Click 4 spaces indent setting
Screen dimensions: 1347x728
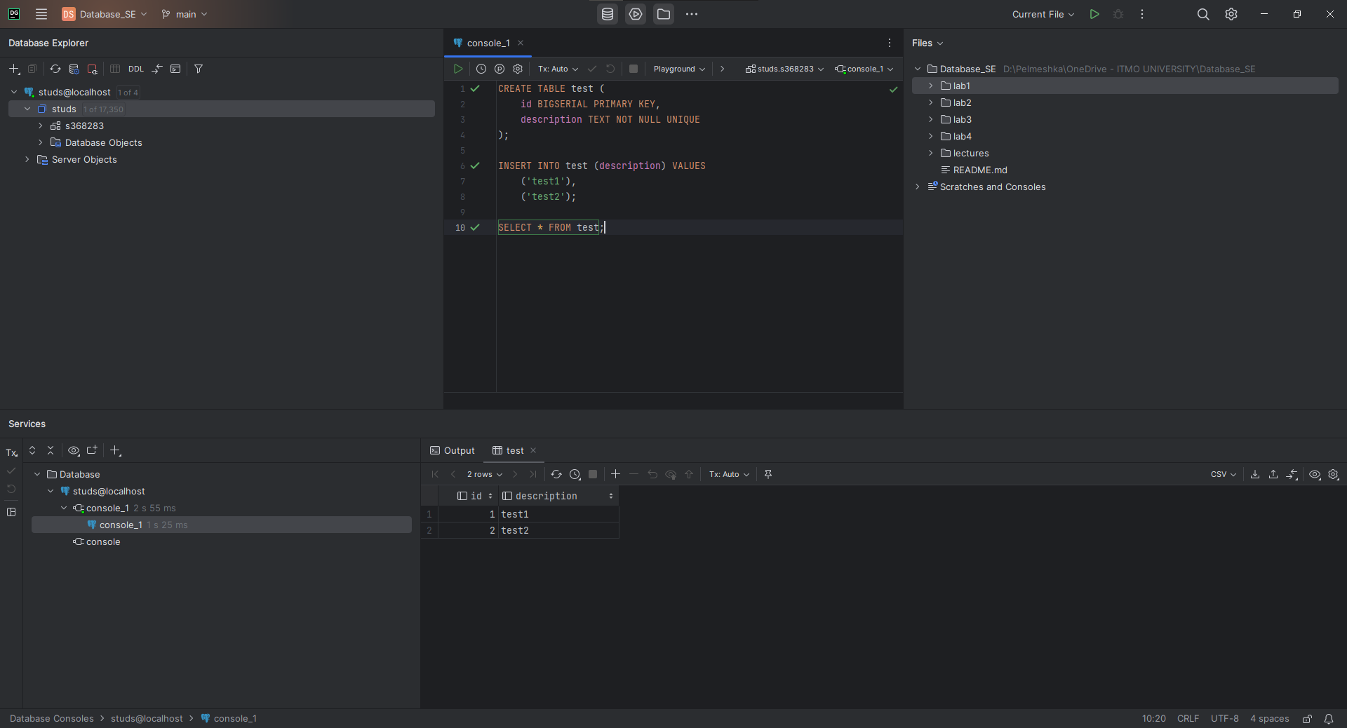tap(1270, 719)
